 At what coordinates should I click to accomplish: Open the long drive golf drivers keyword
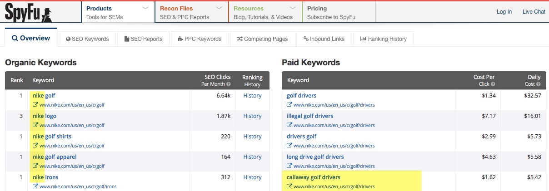coord(315,157)
